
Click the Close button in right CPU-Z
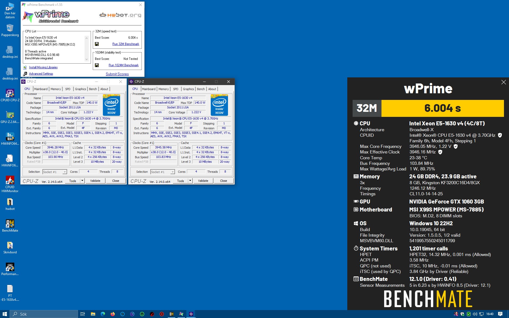pos(223,181)
